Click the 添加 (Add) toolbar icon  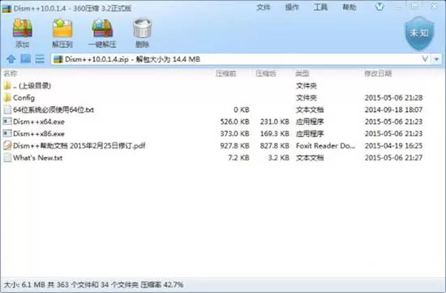22,28
